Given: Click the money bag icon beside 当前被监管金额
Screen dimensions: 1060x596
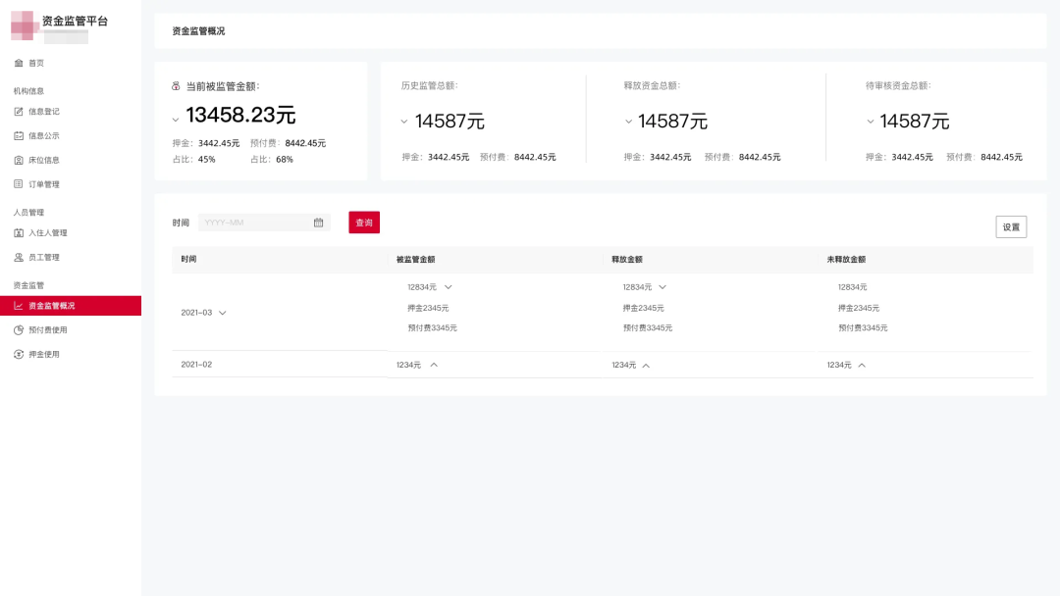Looking at the screenshot, I should [x=176, y=86].
